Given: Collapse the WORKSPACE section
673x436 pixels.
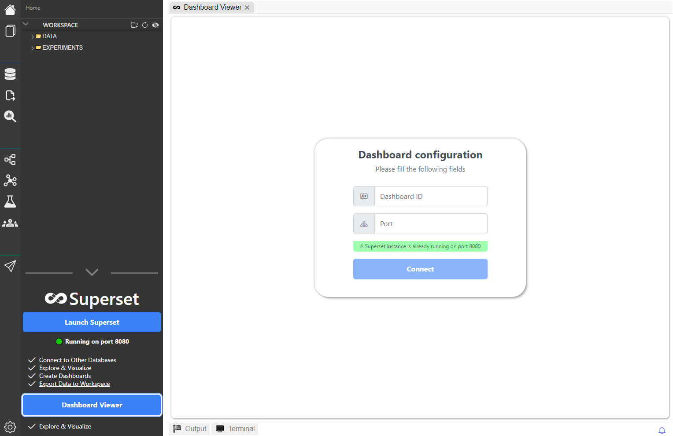Looking at the screenshot, I should (x=26, y=24).
